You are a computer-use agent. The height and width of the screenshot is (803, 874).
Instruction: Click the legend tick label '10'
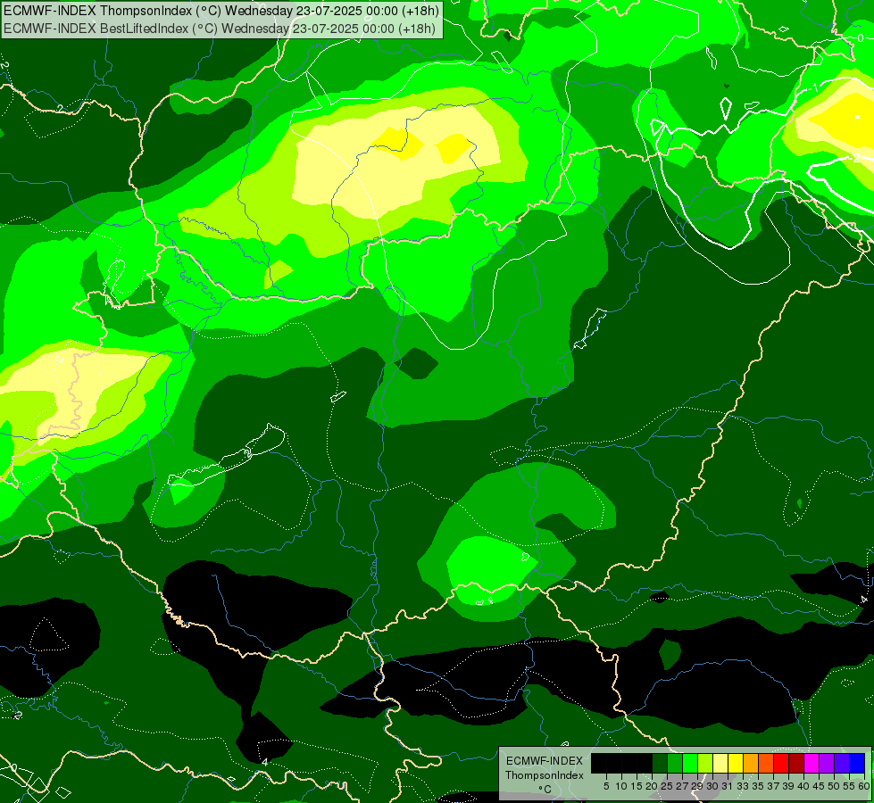pos(621,786)
